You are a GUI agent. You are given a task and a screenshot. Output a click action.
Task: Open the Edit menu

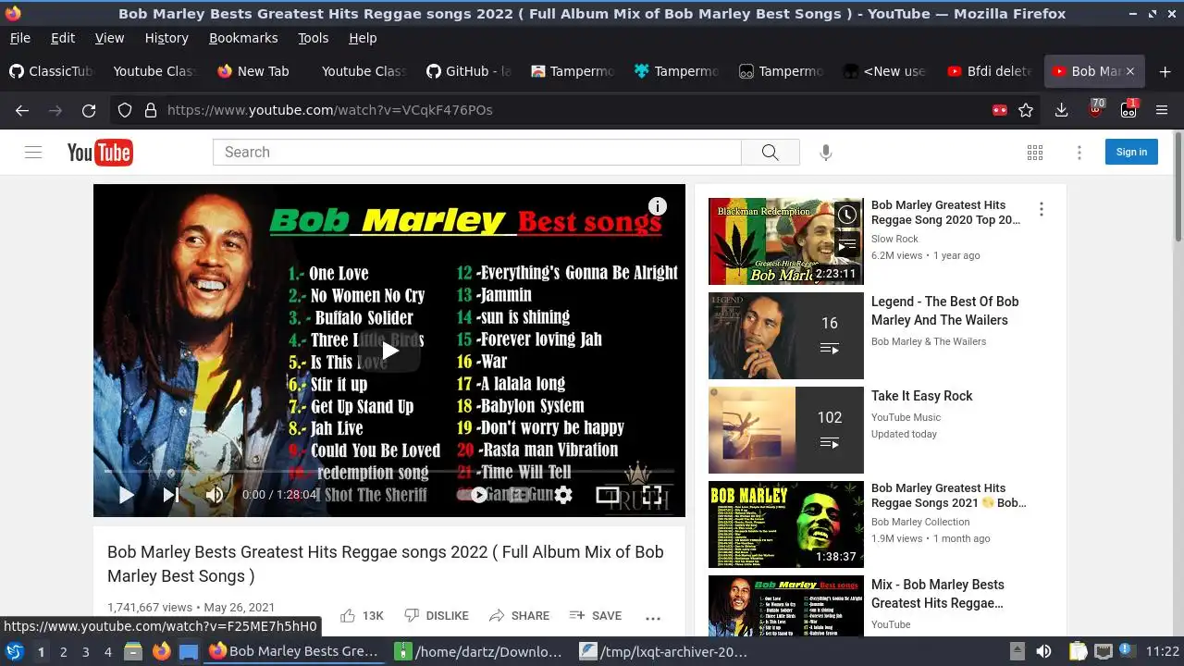(63, 38)
